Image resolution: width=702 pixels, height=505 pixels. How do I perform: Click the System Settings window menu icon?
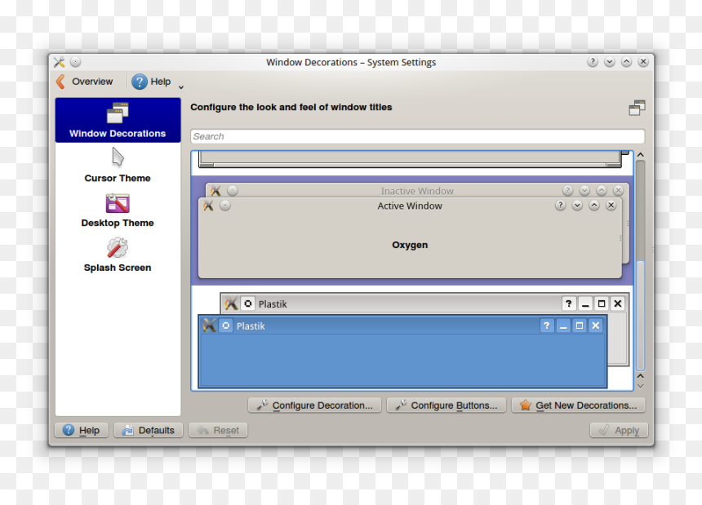pyautogui.click(x=59, y=62)
